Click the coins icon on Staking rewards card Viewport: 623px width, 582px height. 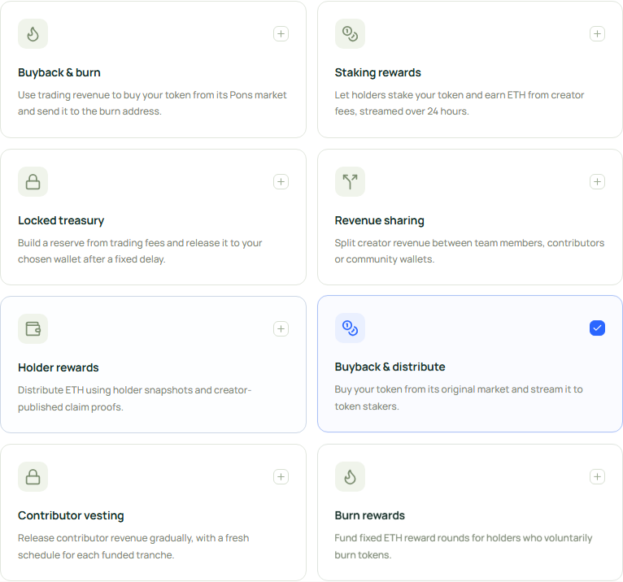[350, 34]
